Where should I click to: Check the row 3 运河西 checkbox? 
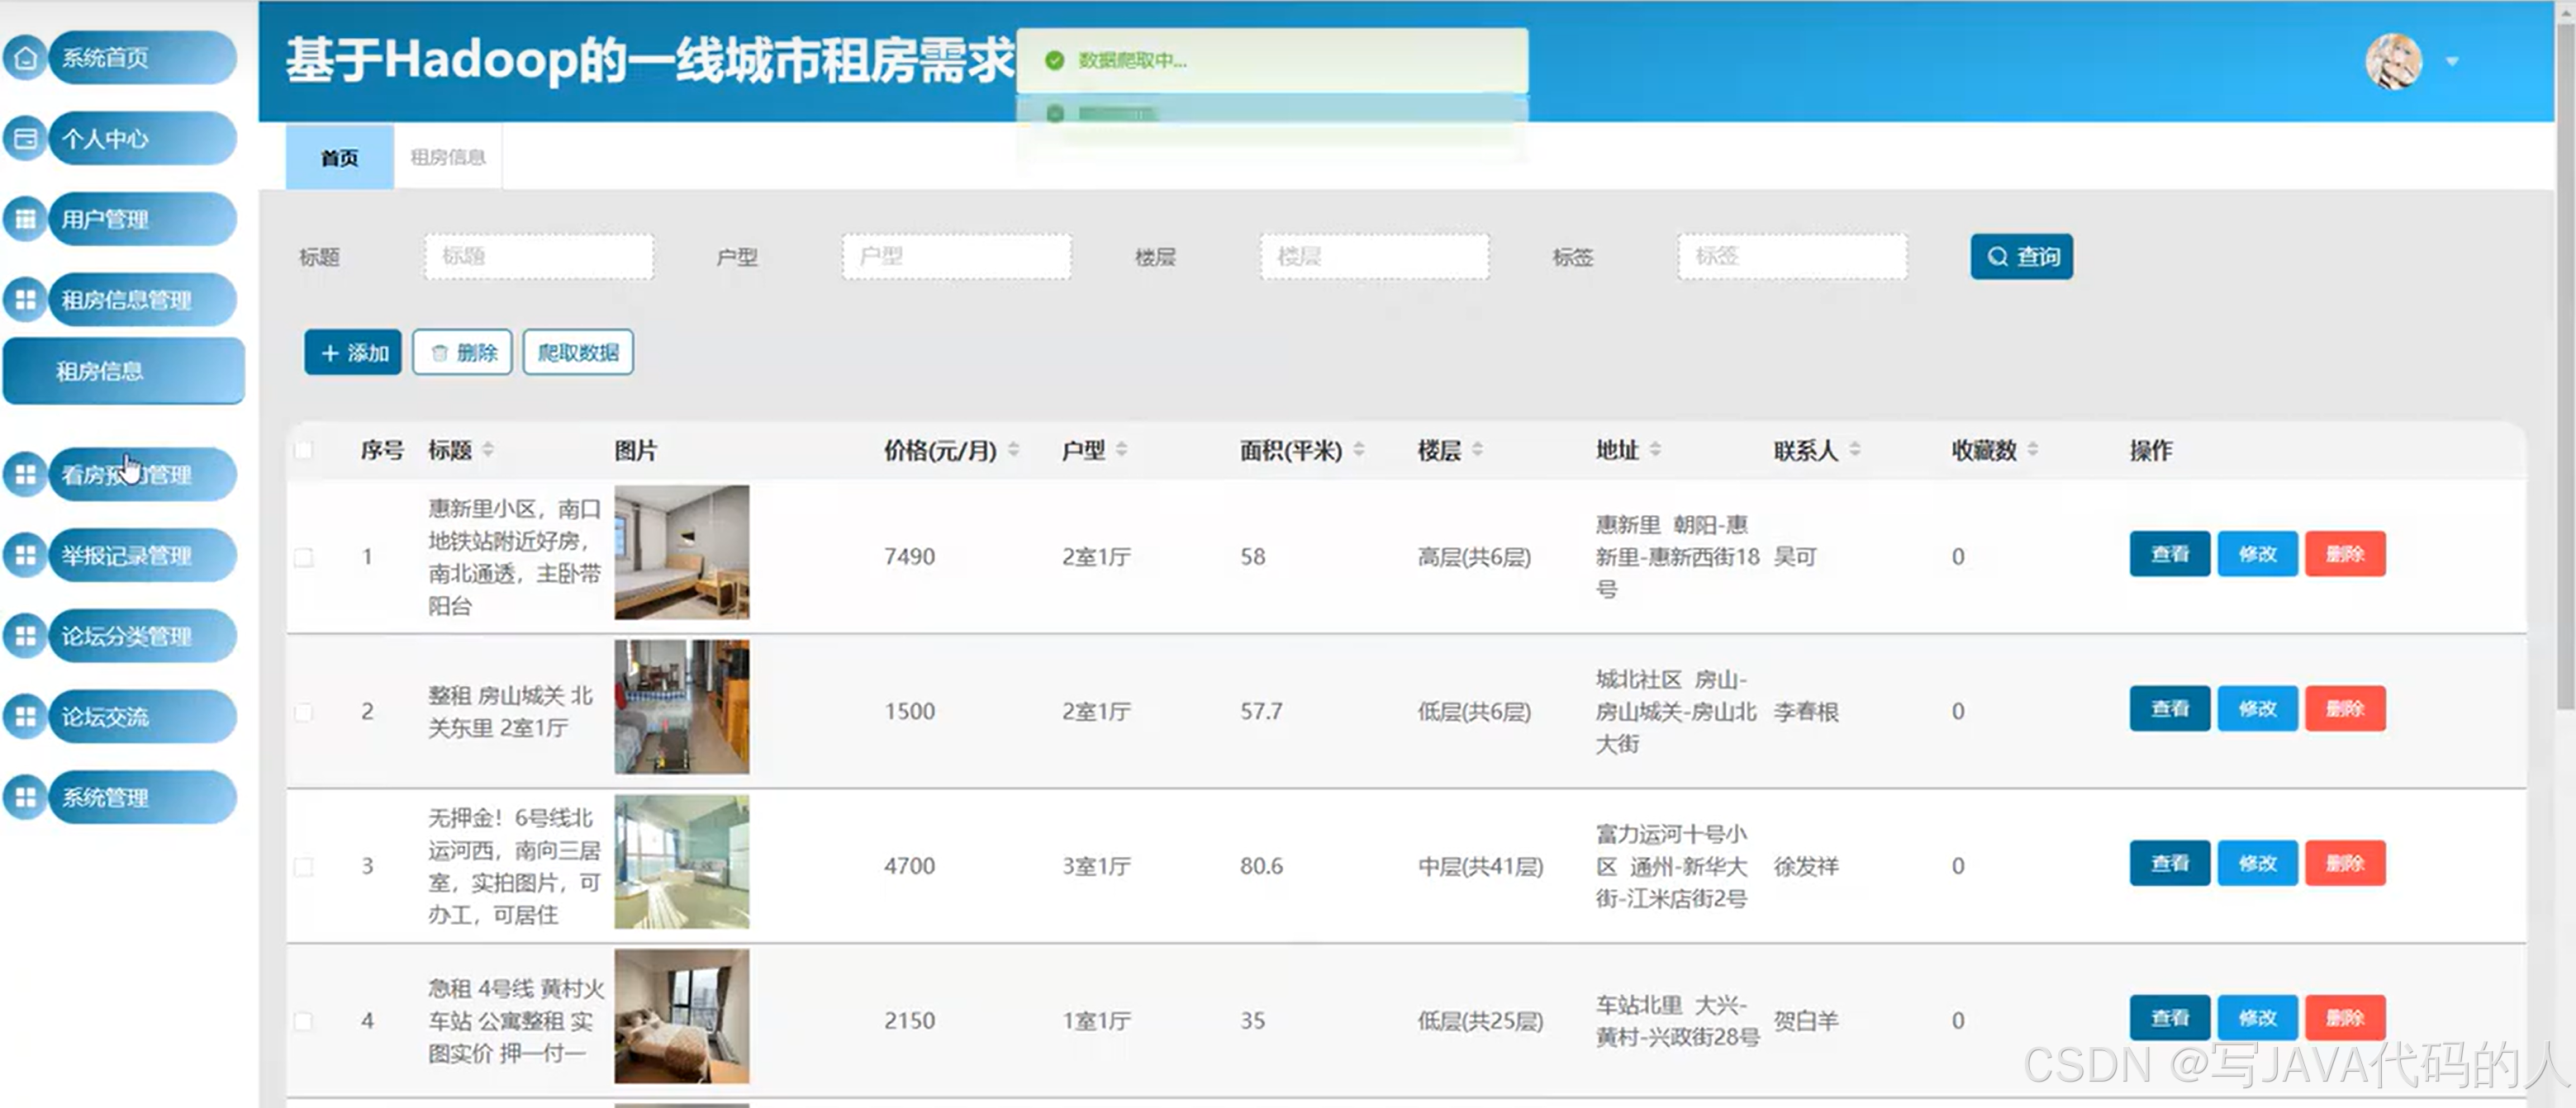[x=303, y=866]
